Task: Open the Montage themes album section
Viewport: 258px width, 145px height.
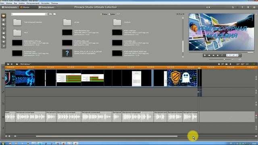Action: 4,24
